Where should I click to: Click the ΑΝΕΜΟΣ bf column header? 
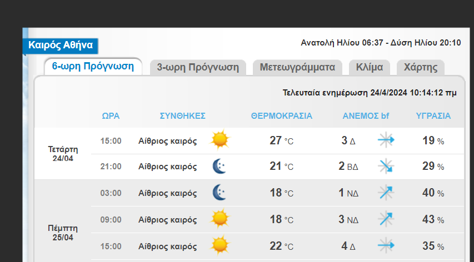click(366, 116)
